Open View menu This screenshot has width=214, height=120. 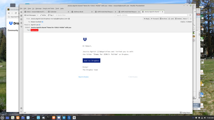(29, 9)
